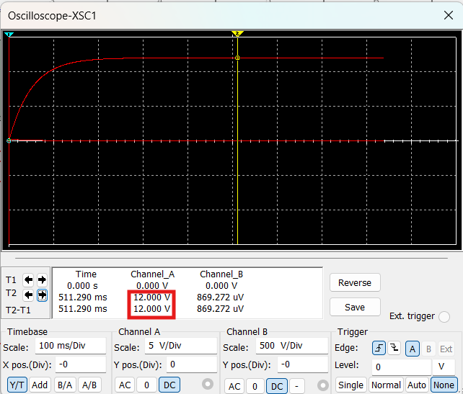Set Channel A coupling to AC
Image resolution: width=463 pixels, height=394 pixels.
click(x=125, y=385)
